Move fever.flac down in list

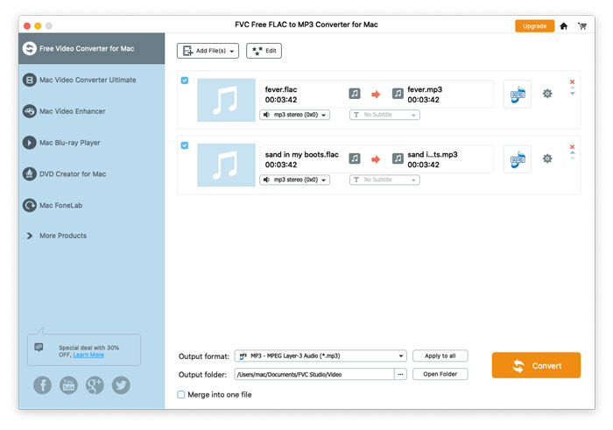coord(573,94)
